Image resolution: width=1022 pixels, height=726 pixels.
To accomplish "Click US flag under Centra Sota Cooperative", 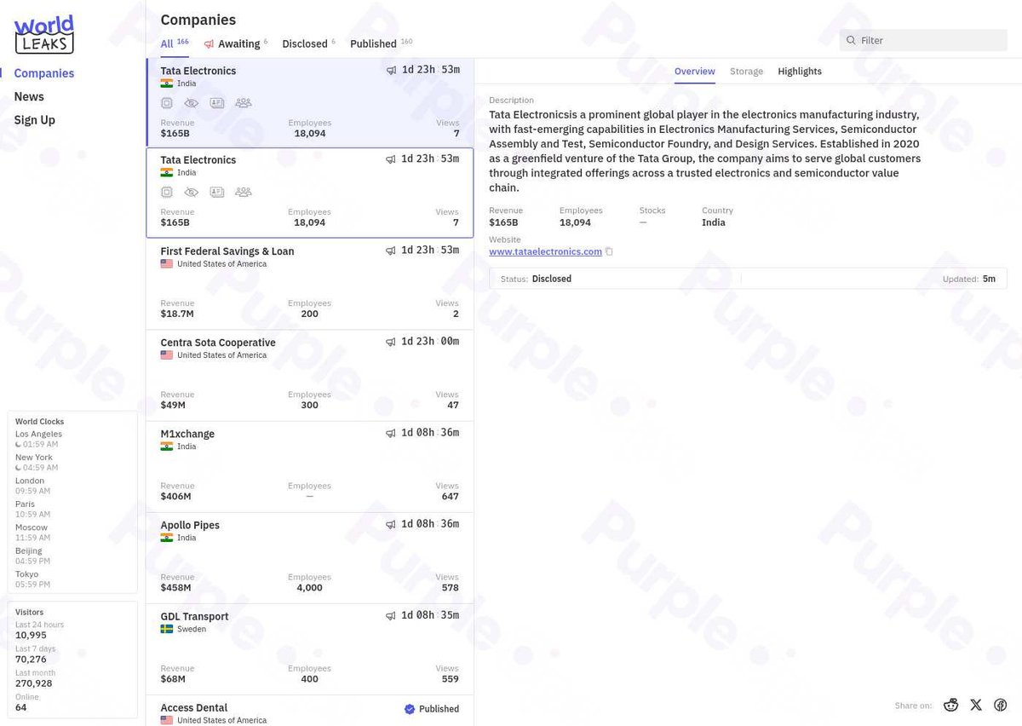I will pos(167,355).
